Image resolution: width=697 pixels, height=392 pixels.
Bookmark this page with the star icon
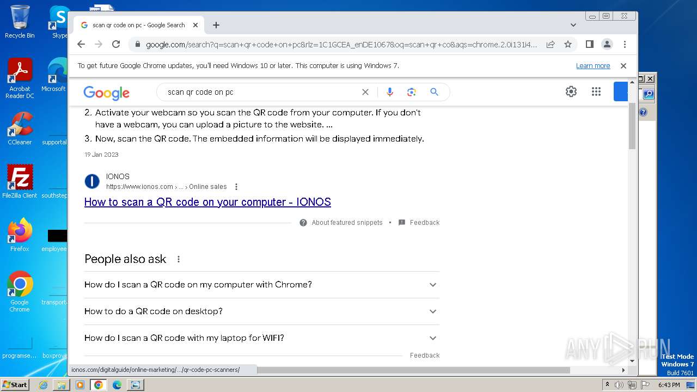point(568,44)
